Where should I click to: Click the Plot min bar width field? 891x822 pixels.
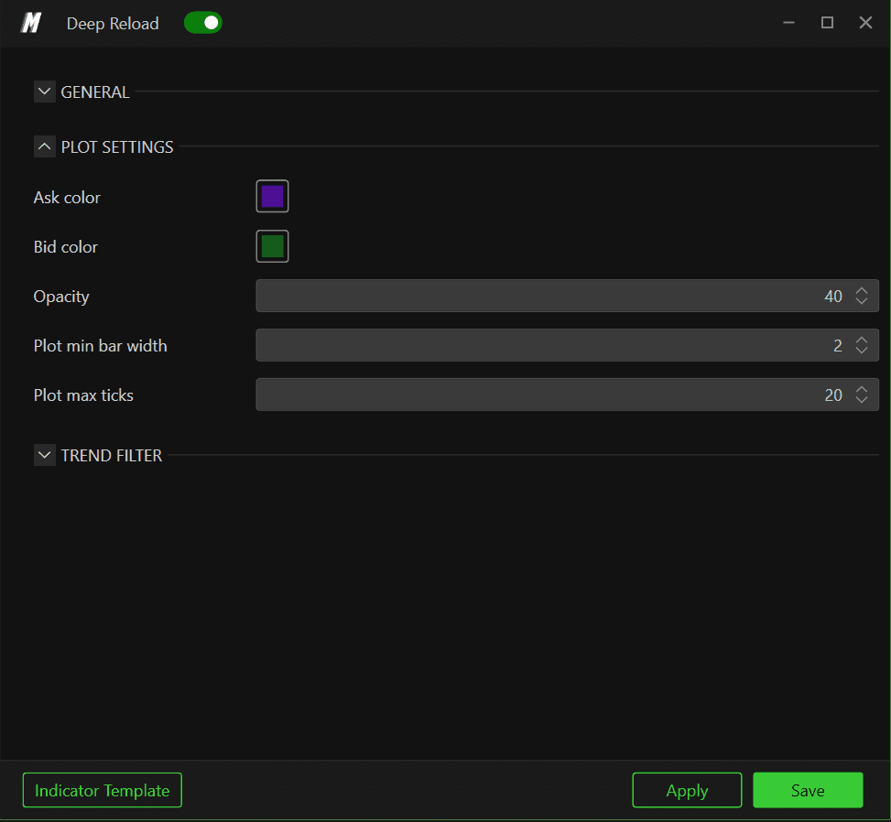[x=567, y=345]
